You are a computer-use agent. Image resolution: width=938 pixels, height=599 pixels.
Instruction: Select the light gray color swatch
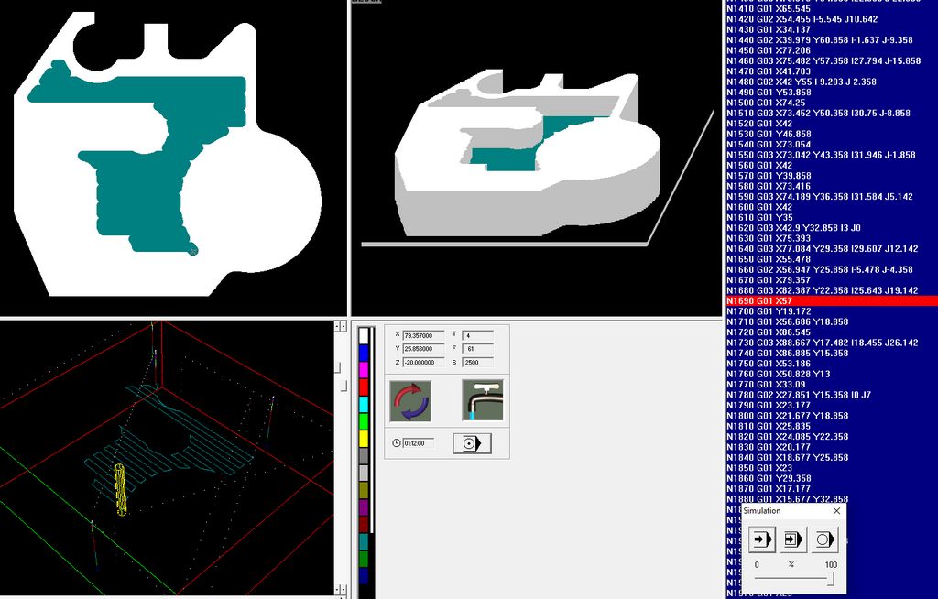point(365,474)
